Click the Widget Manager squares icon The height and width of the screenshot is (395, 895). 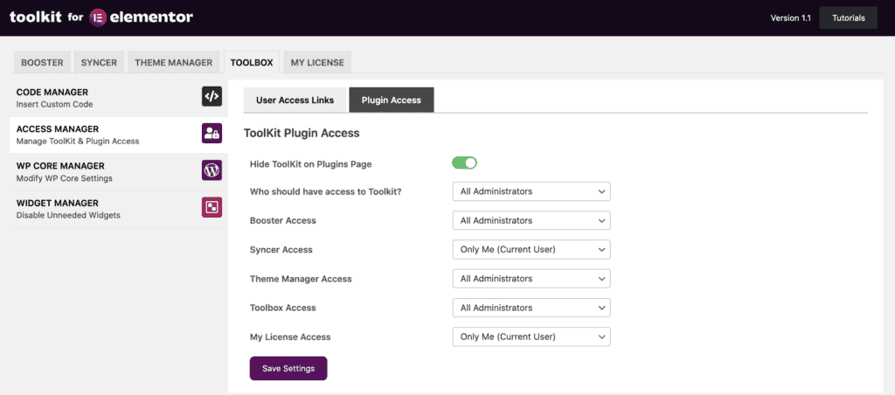pyautogui.click(x=212, y=207)
